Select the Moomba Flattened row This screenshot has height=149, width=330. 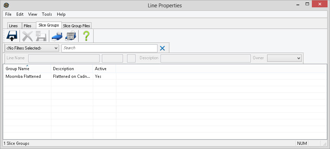[23, 76]
